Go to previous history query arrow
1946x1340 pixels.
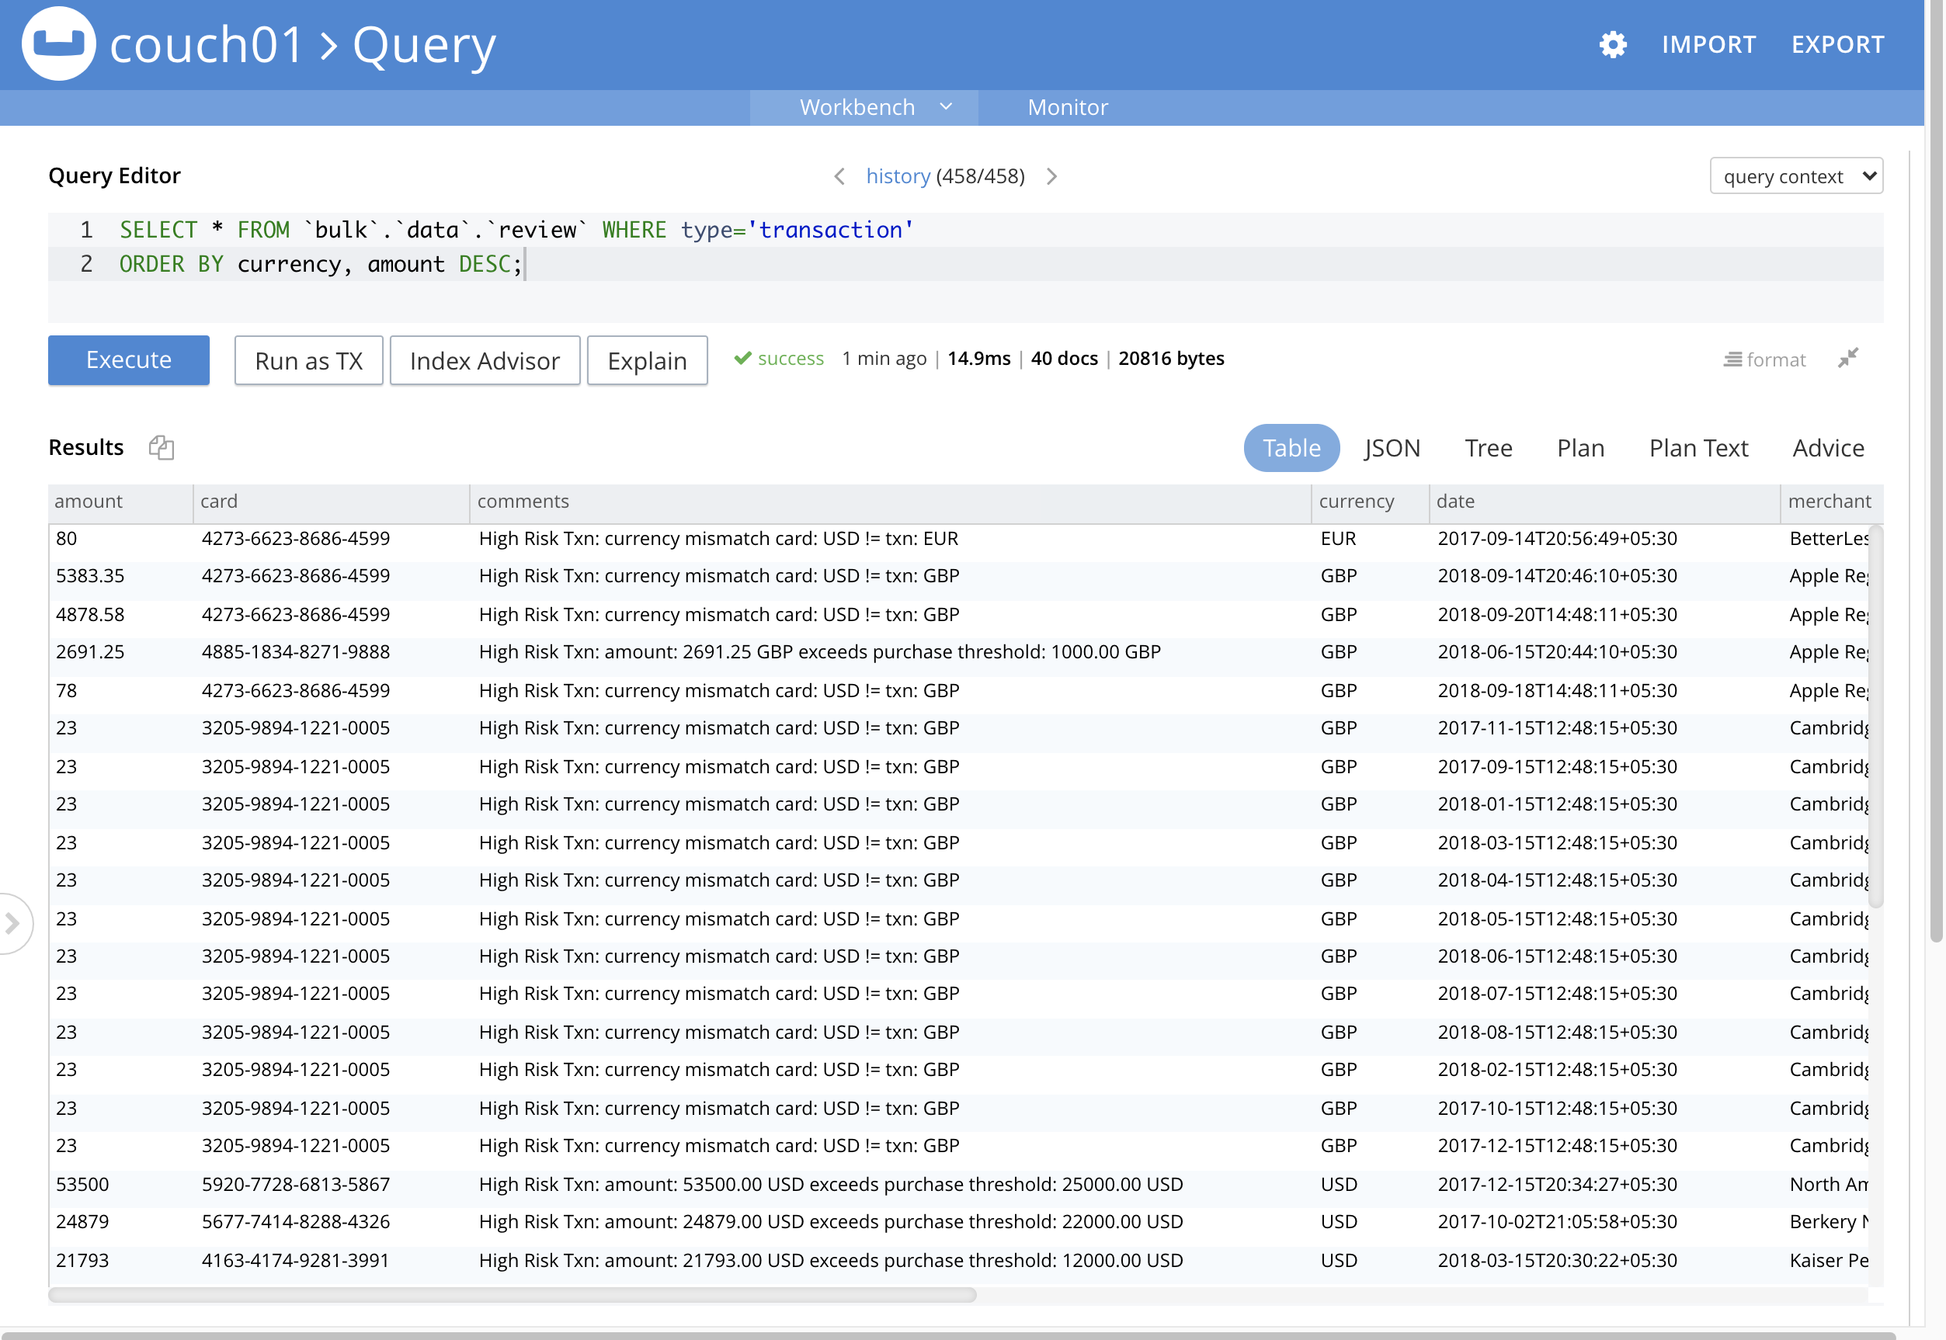(839, 176)
